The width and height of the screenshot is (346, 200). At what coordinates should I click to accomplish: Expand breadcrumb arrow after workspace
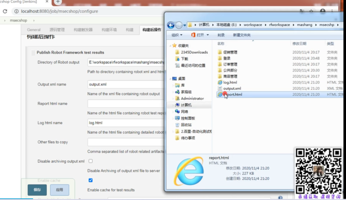coord(265,25)
